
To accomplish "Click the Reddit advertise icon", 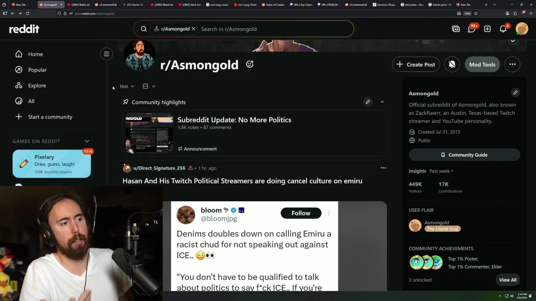I will [x=456, y=29].
